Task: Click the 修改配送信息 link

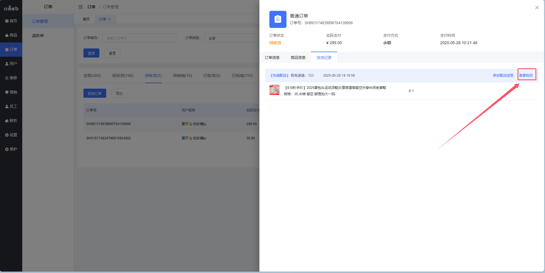Action: (503, 76)
